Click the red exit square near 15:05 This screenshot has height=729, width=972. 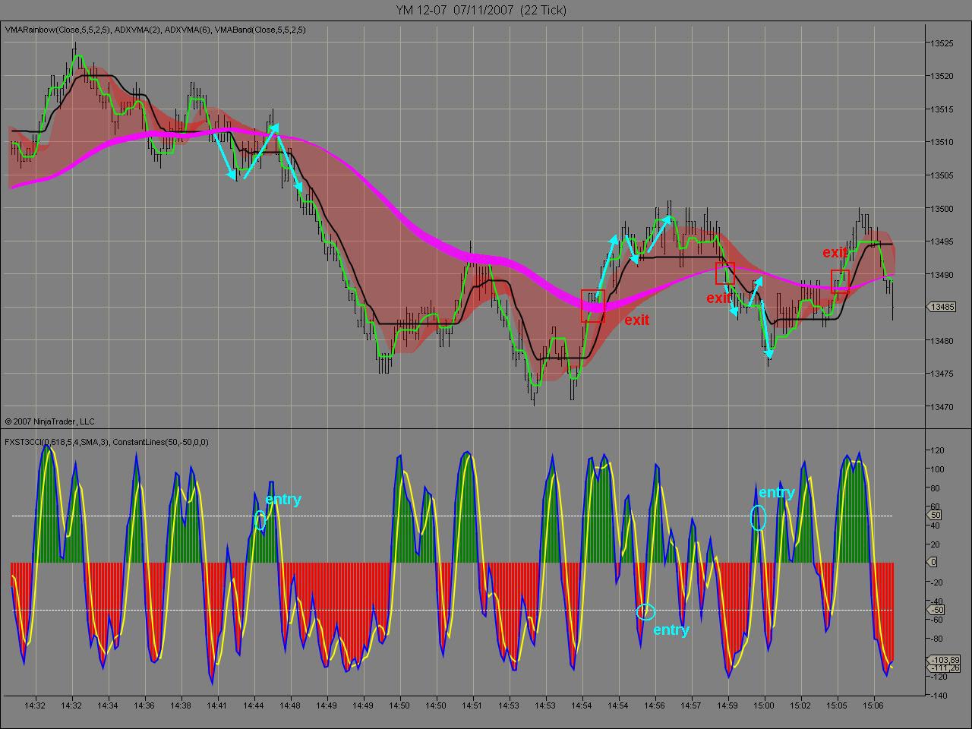point(840,281)
